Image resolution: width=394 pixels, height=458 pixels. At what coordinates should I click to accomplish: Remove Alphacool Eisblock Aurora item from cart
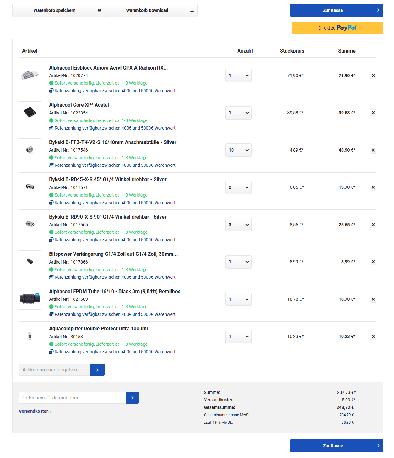[x=373, y=75]
